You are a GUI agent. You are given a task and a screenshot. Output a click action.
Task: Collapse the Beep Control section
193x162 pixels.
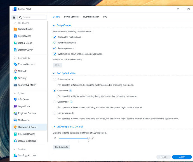[54, 25]
